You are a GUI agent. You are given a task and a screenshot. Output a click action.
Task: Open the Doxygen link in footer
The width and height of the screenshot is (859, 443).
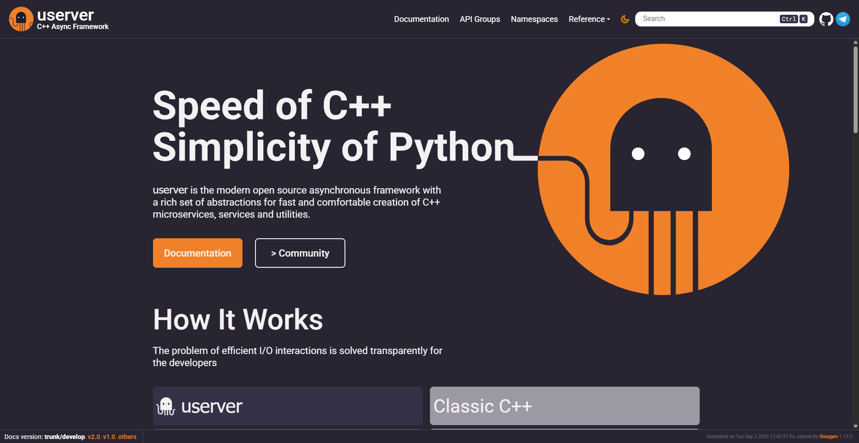point(829,437)
